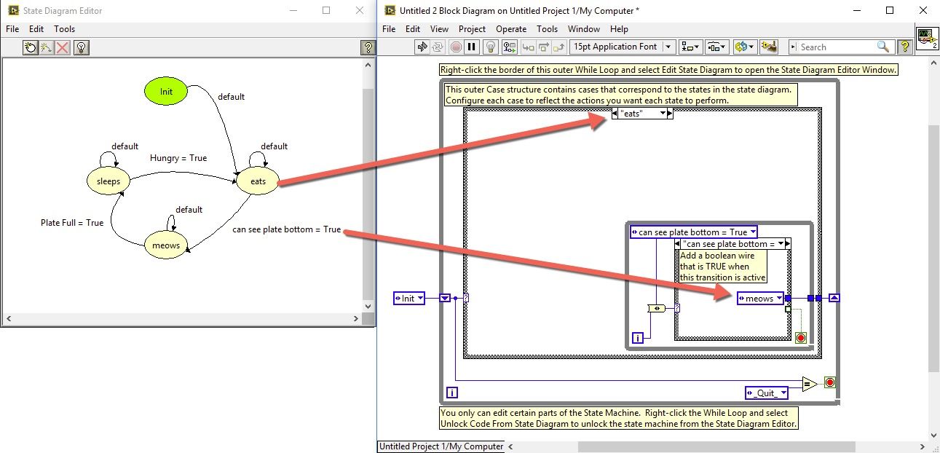This screenshot has width=940, height=453.
Task: Open the Align Objects dropdown
Action: coord(690,47)
